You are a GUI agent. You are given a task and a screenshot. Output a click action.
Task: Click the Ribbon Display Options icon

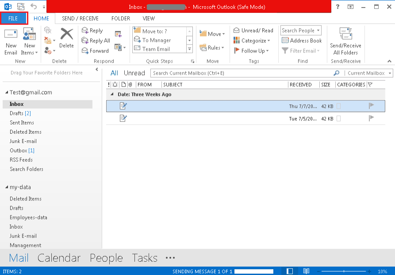click(350, 7)
